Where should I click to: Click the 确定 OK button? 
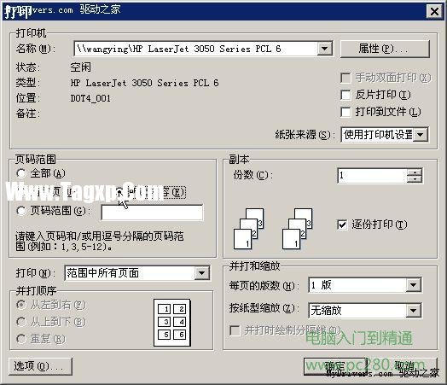335,366
